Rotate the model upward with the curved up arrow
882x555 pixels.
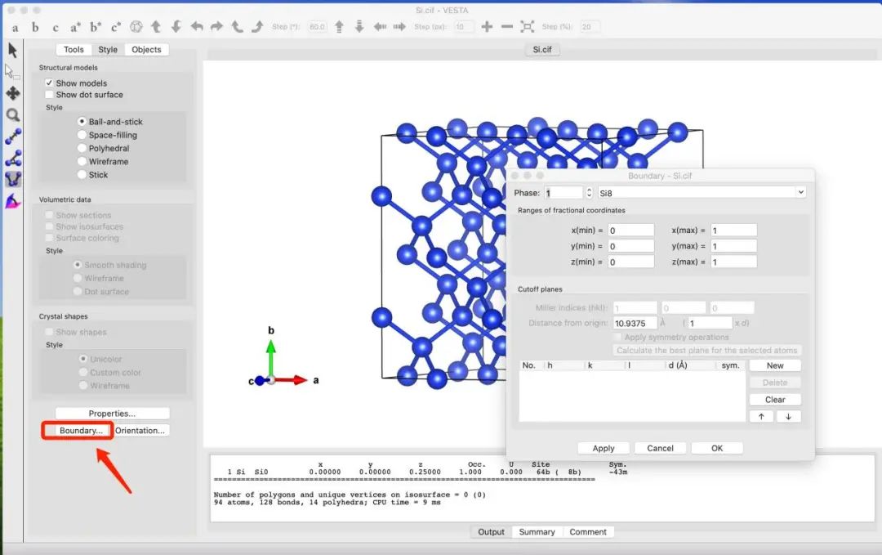click(x=156, y=26)
